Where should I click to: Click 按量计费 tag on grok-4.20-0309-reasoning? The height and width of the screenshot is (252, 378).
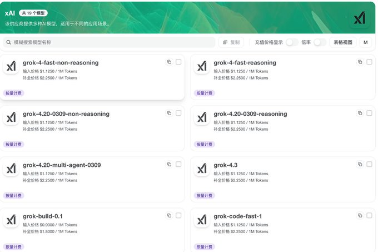click(204, 144)
